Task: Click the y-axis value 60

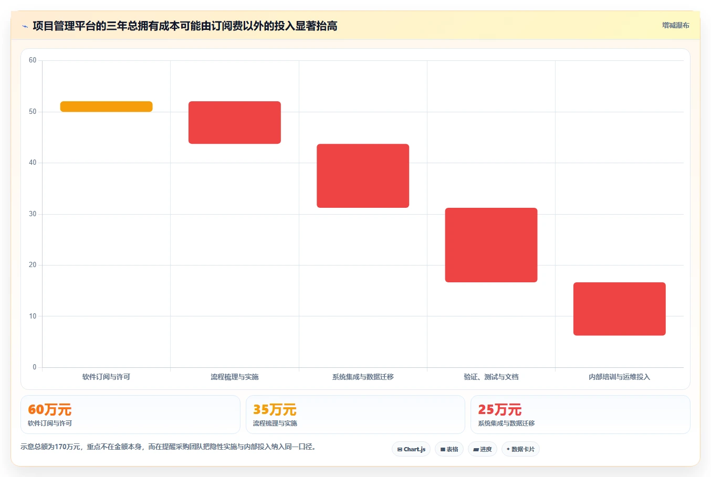Action: pos(33,60)
